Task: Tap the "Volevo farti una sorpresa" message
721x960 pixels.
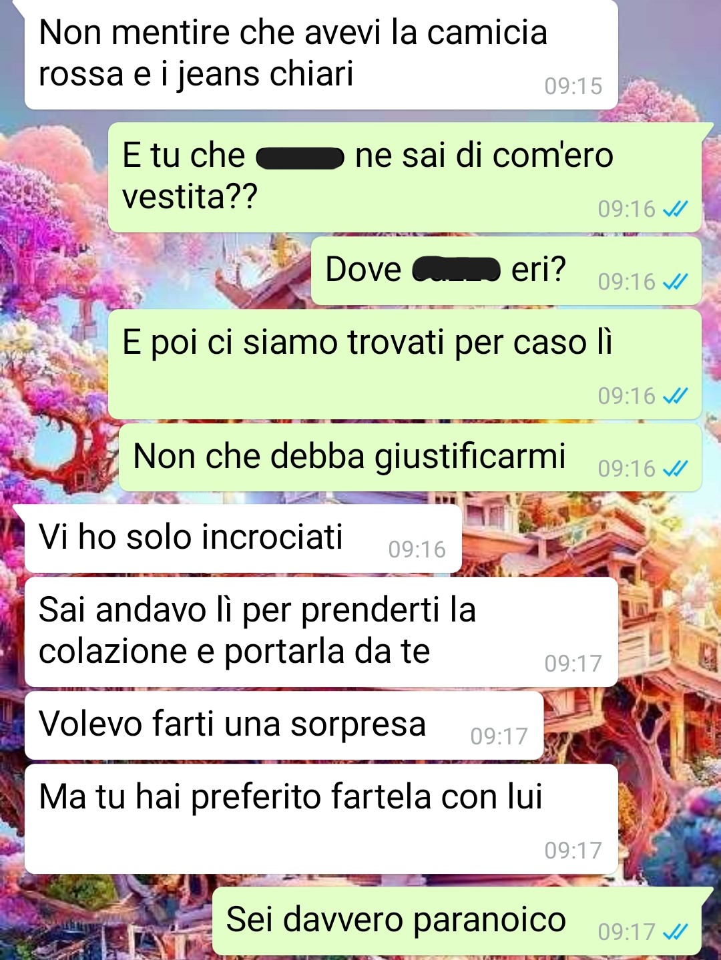Action: (x=284, y=725)
